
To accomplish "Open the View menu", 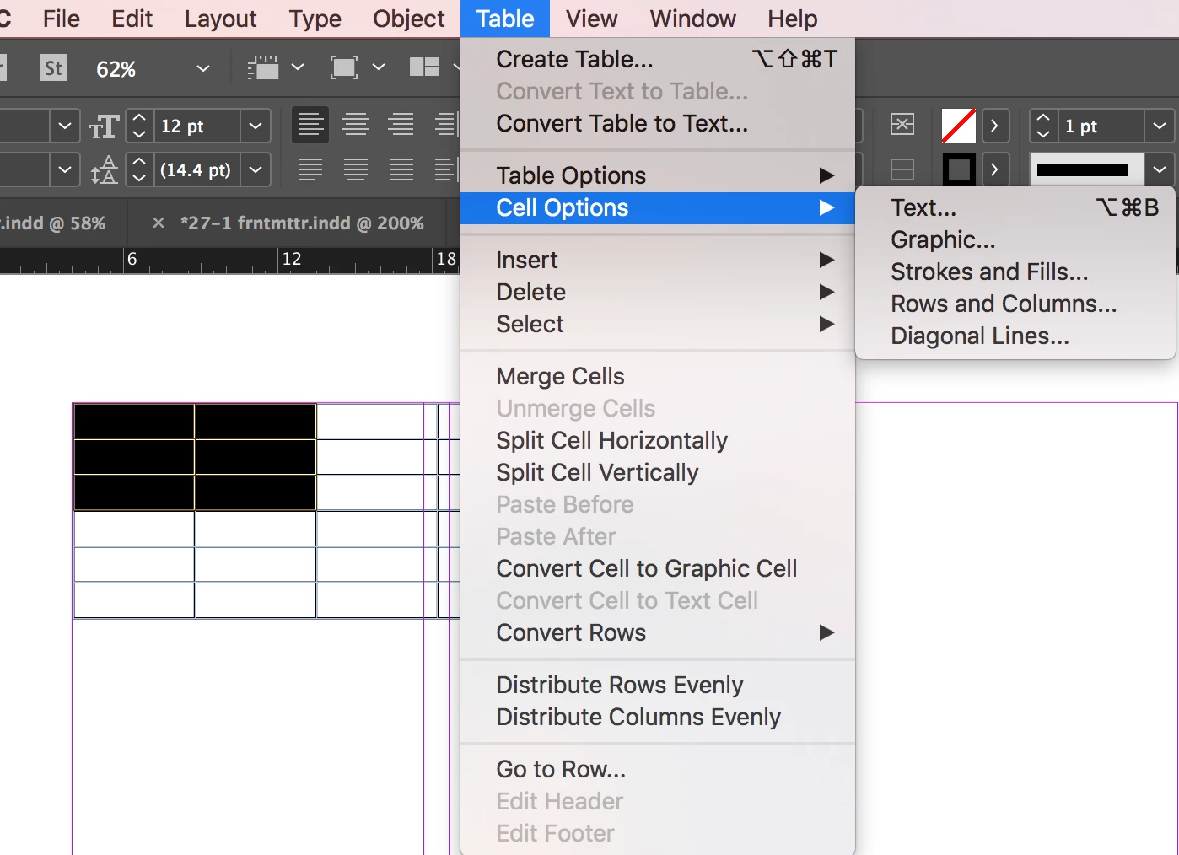I will coord(591,19).
